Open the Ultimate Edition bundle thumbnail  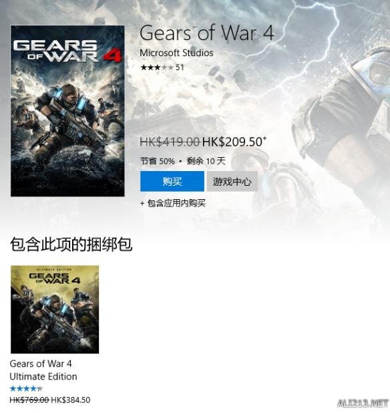55,309
